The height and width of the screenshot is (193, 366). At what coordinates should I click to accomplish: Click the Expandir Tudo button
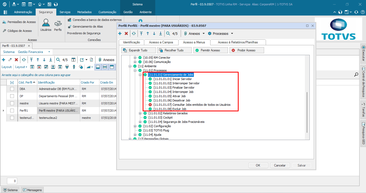tap(138, 50)
